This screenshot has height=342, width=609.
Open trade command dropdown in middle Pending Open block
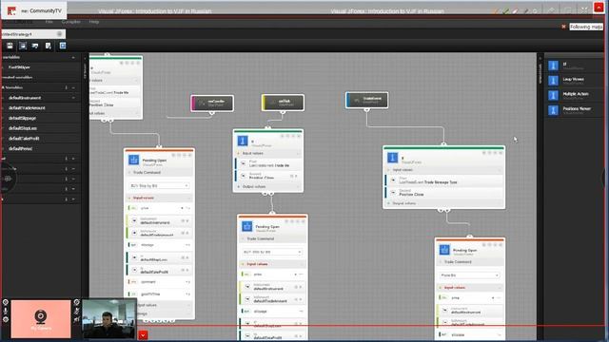click(272, 252)
